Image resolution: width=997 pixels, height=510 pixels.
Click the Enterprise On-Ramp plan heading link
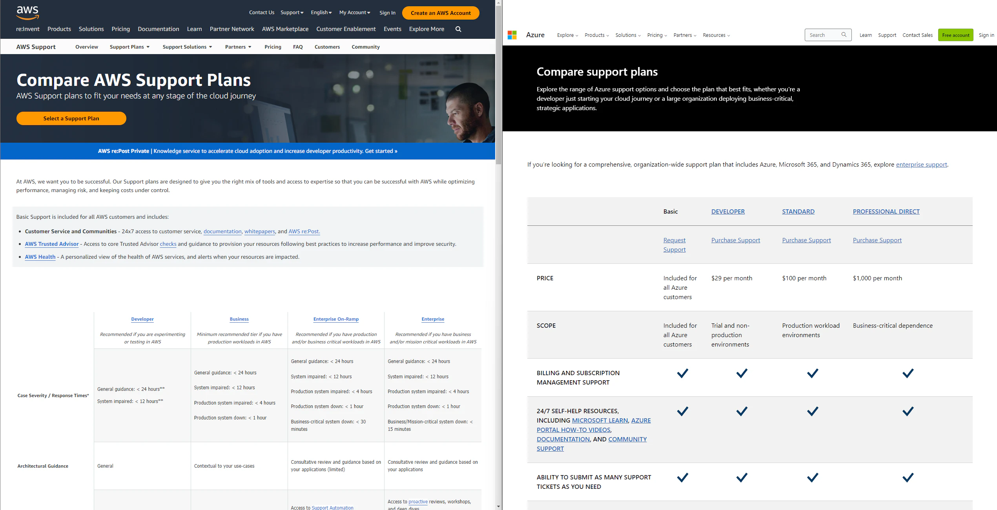click(335, 319)
